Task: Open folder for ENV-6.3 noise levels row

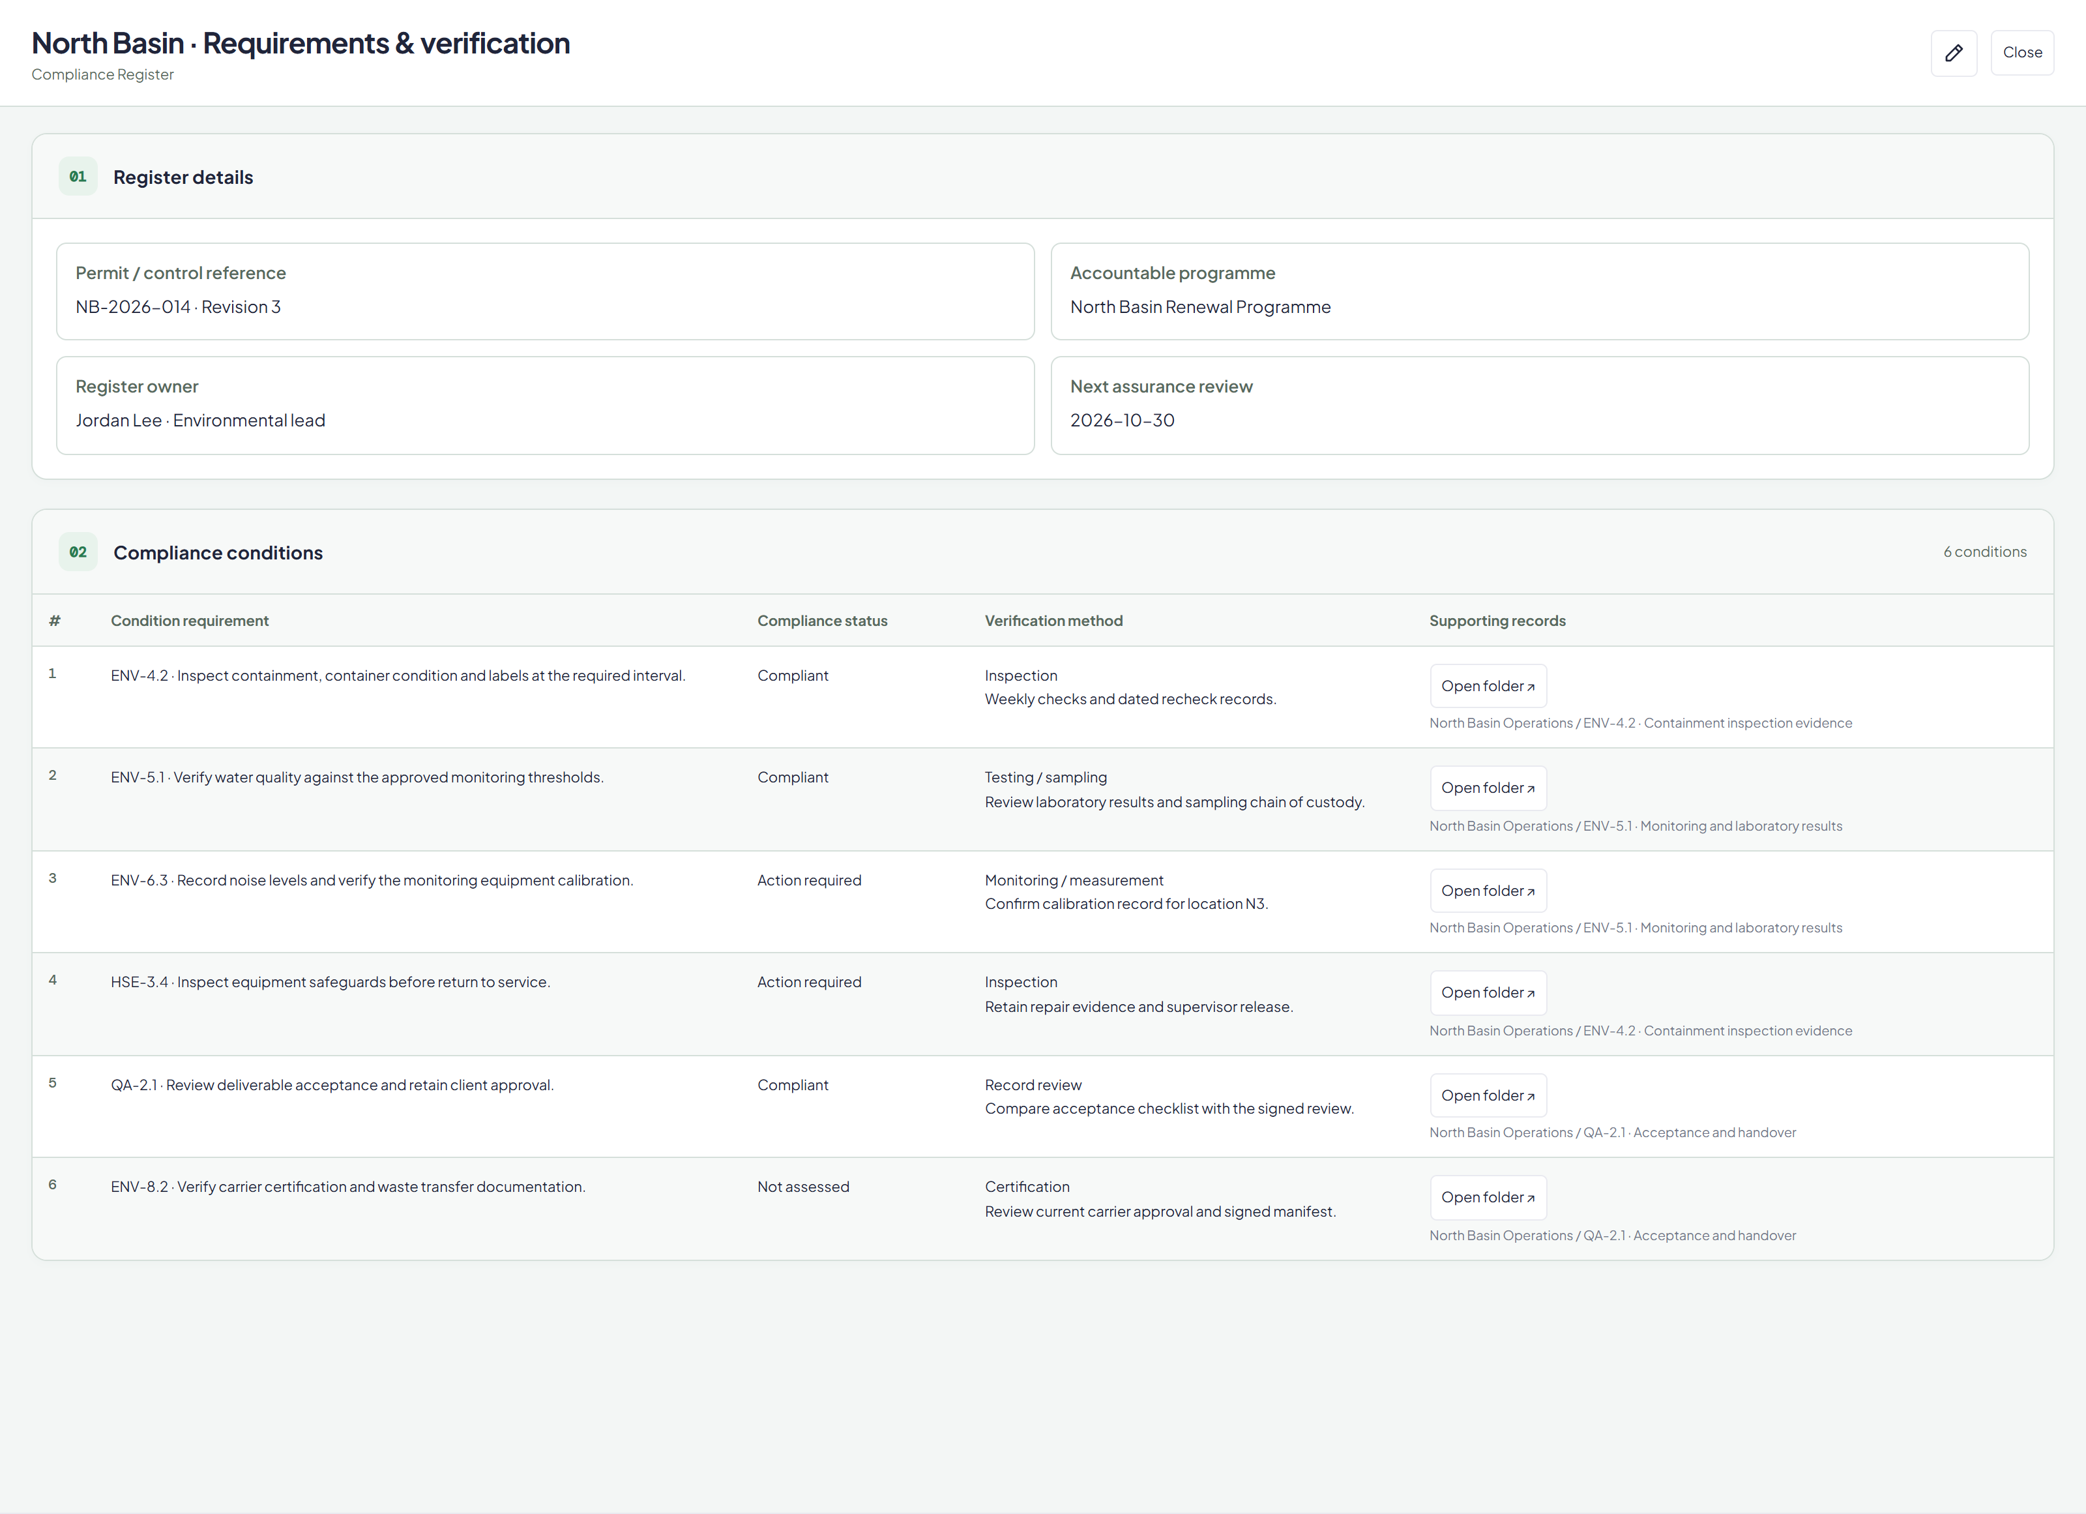Action: (1487, 891)
